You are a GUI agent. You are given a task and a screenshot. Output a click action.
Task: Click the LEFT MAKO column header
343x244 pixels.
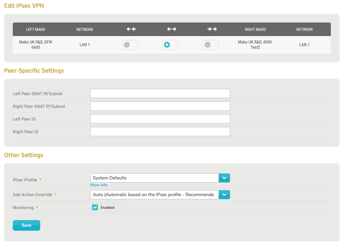(x=36, y=29)
